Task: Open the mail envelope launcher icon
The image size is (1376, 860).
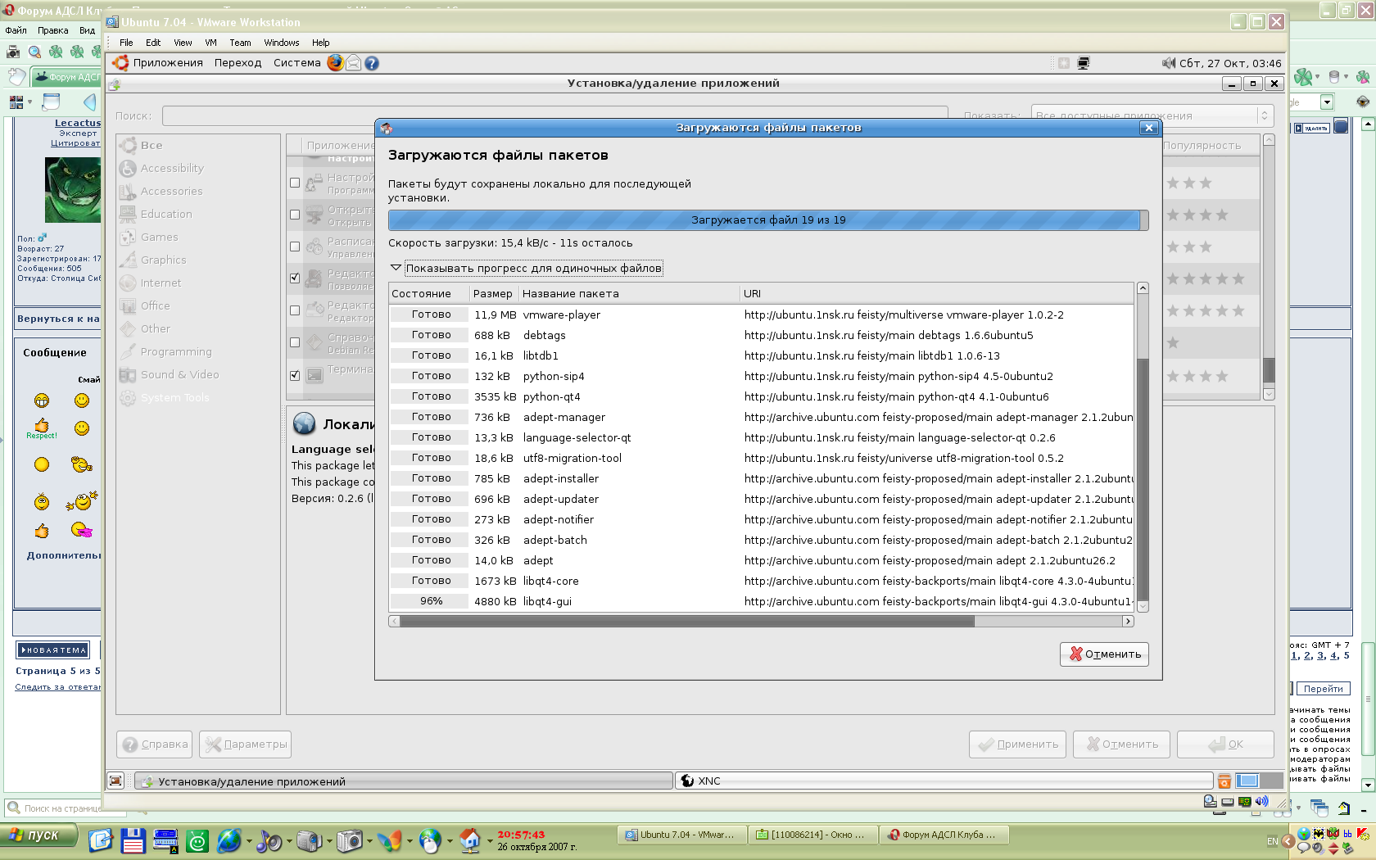Action: click(x=353, y=63)
